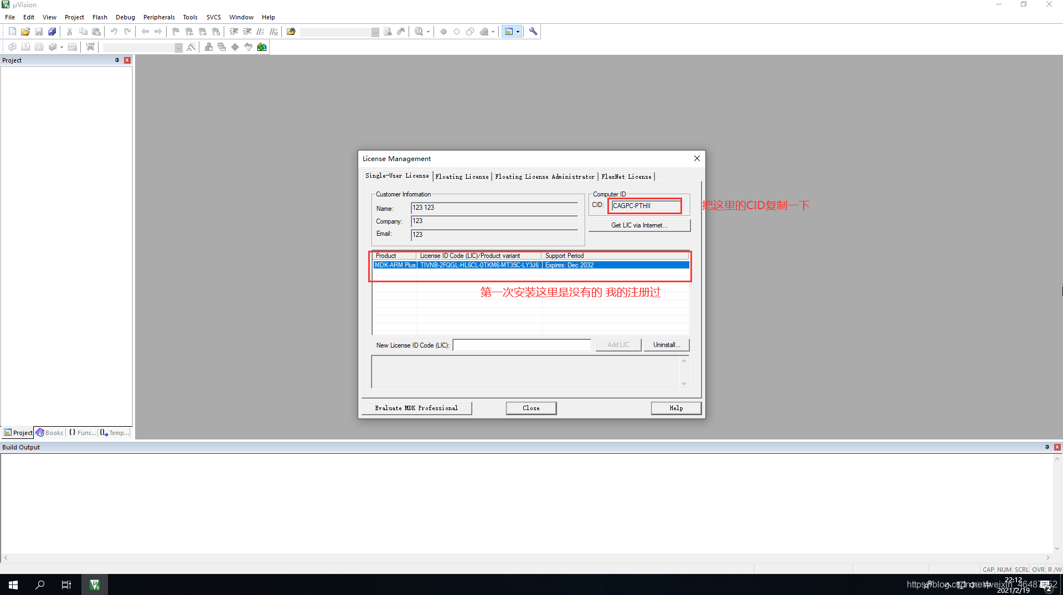Click the Cut scissors icon
The width and height of the screenshot is (1063, 595).
tap(70, 32)
